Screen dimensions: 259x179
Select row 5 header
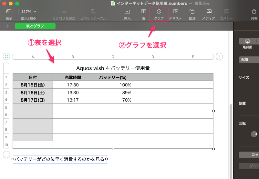point(6,107)
